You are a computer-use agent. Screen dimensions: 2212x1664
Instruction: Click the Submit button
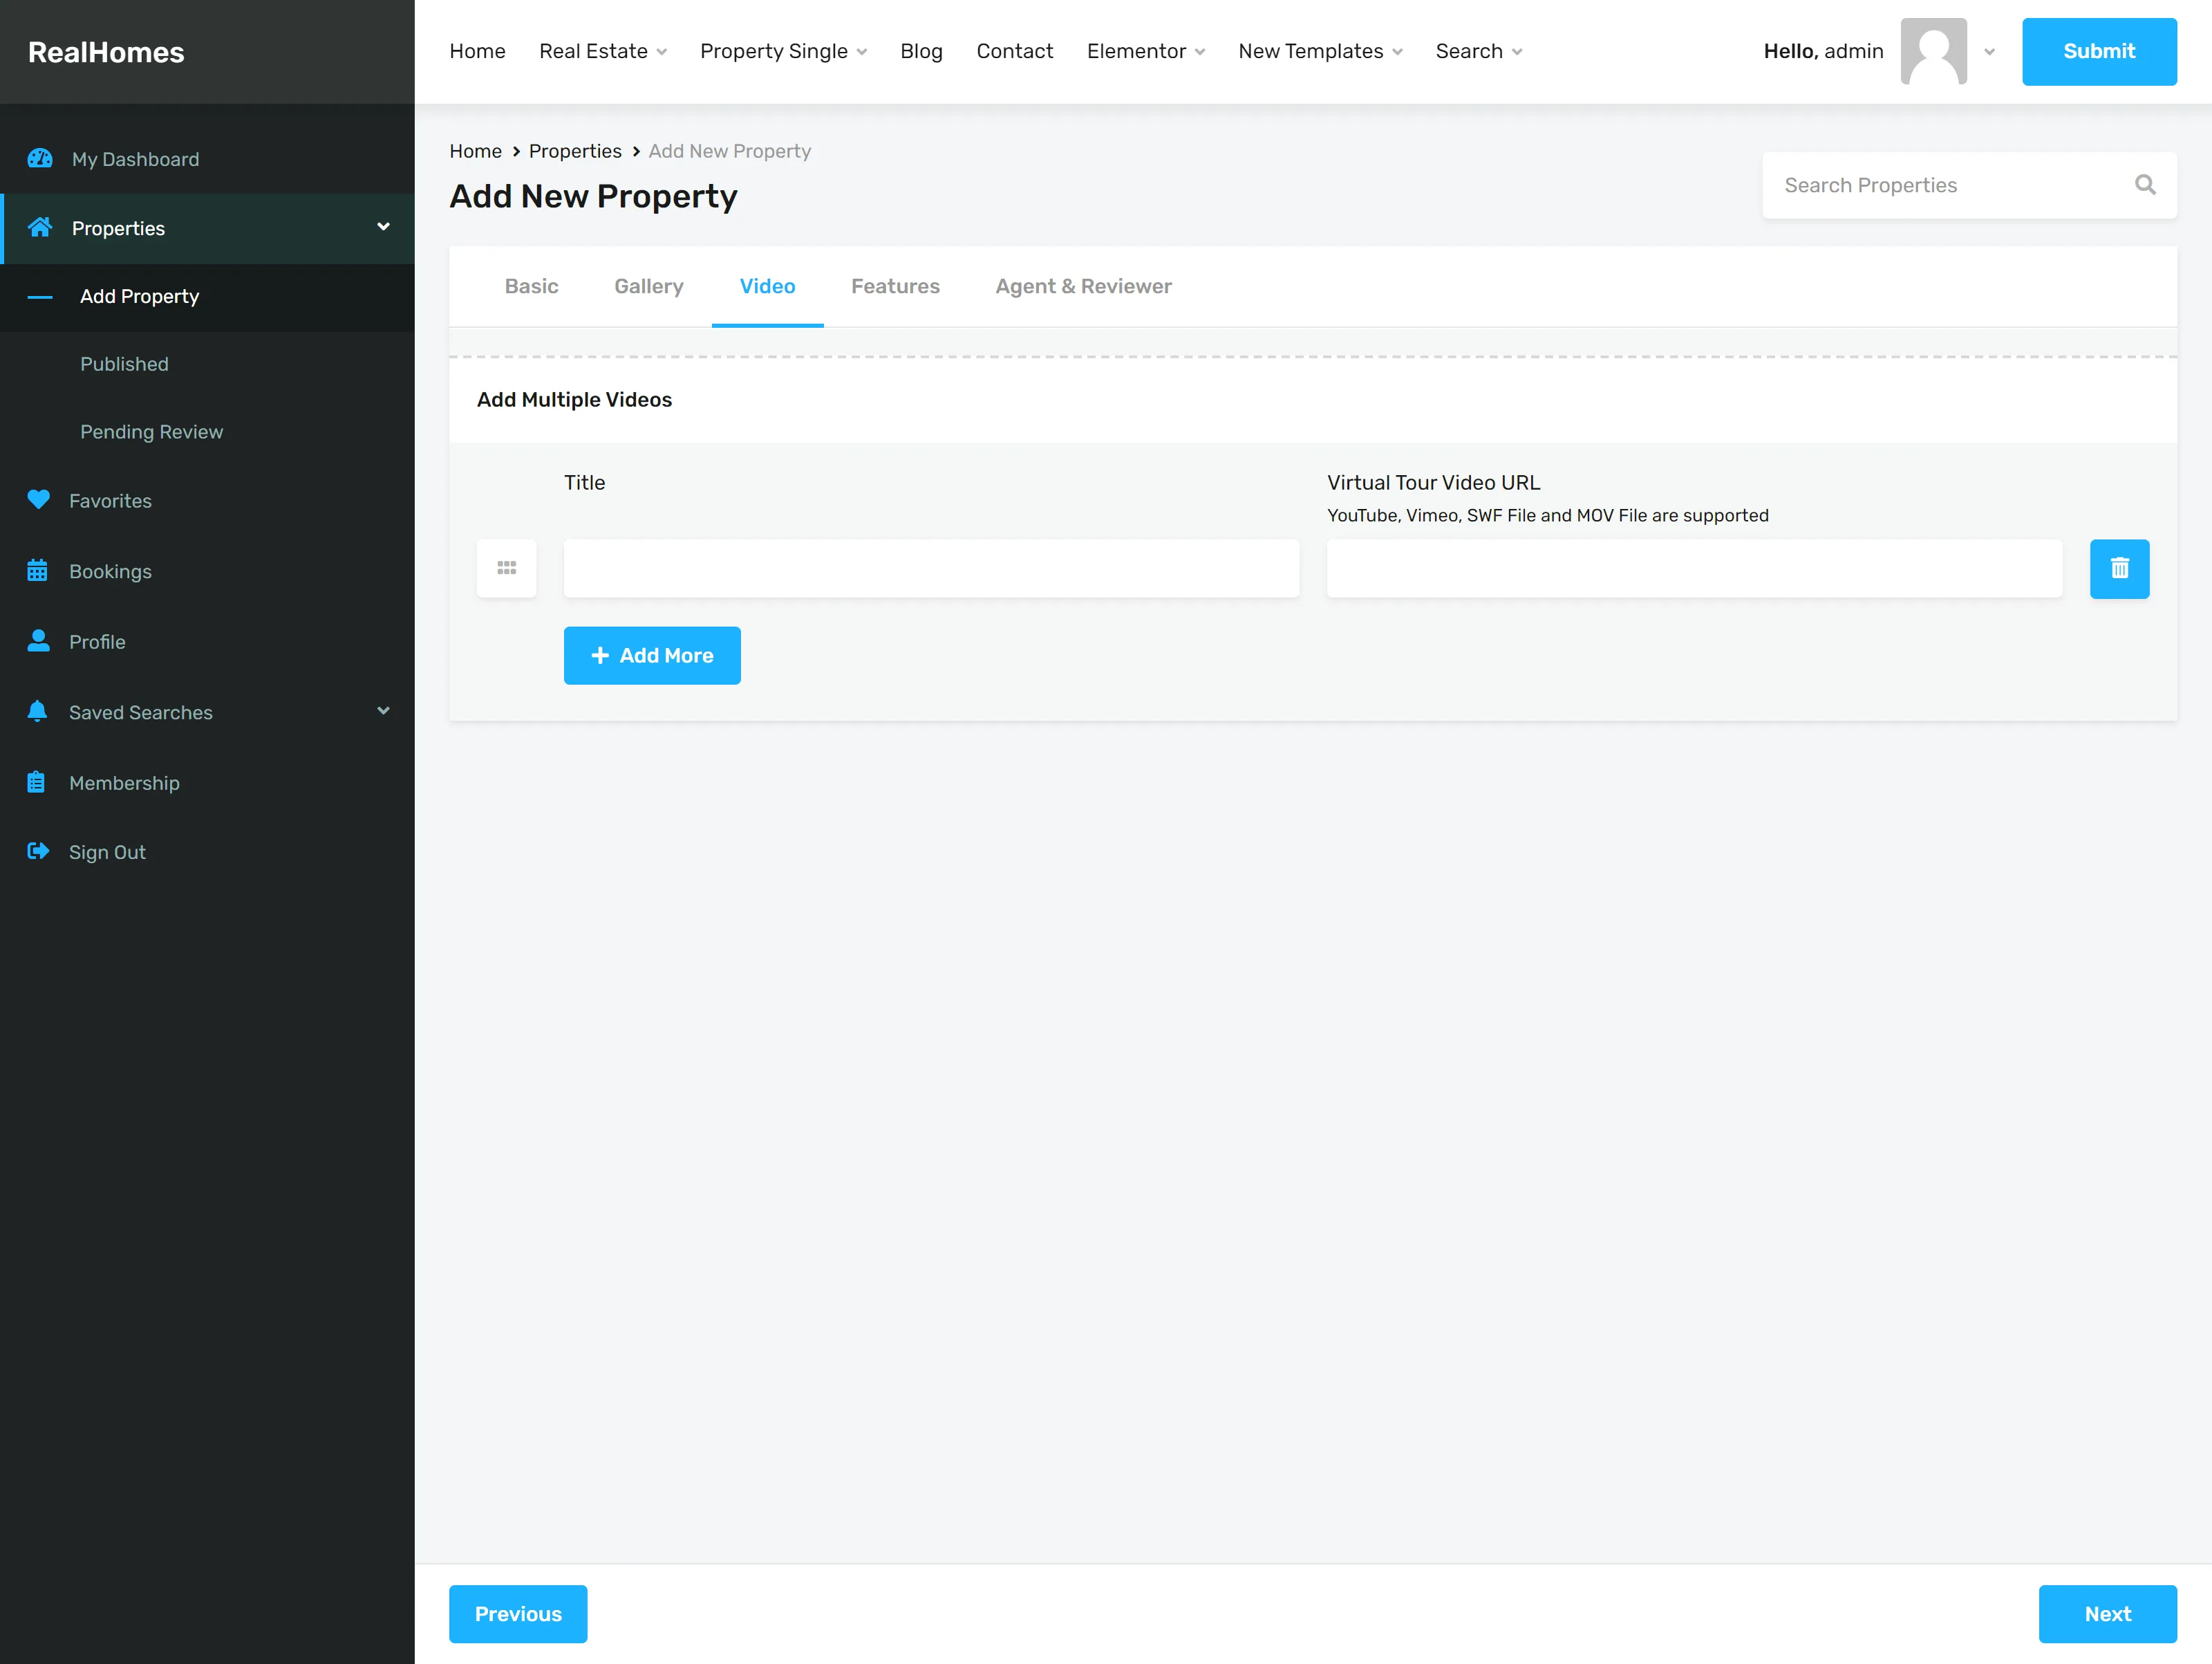coord(2099,51)
